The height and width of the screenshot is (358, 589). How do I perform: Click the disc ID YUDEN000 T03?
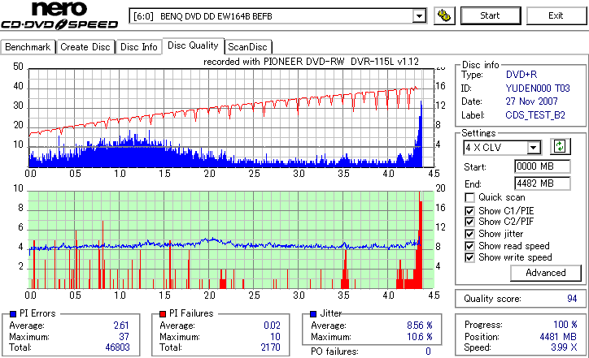pyautogui.click(x=538, y=88)
